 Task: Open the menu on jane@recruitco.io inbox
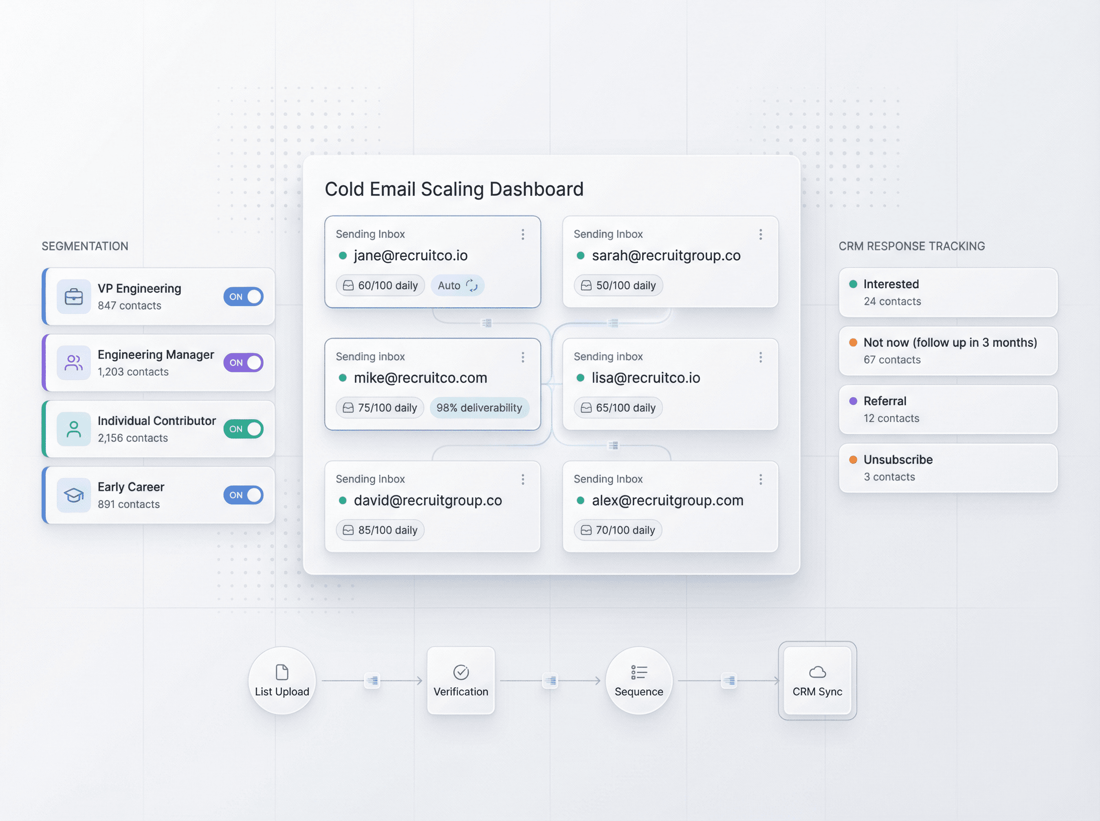tap(523, 234)
